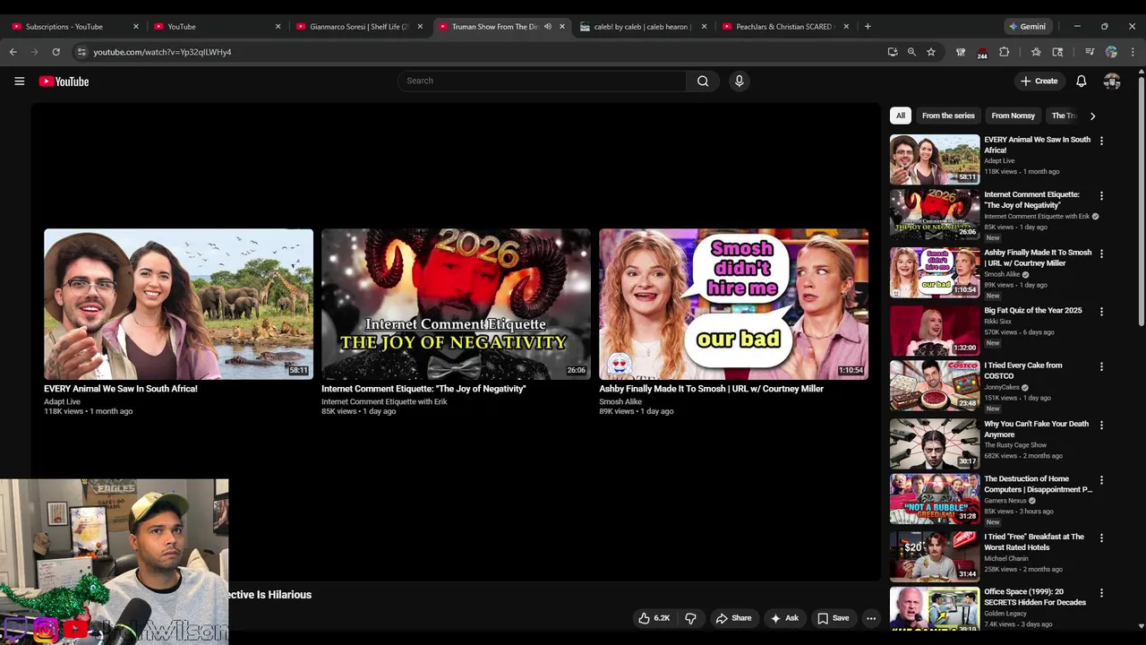The height and width of the screenshot is (645, 1146).
Task: Focus the YouTube search box
Action: [x=542, y=81]
